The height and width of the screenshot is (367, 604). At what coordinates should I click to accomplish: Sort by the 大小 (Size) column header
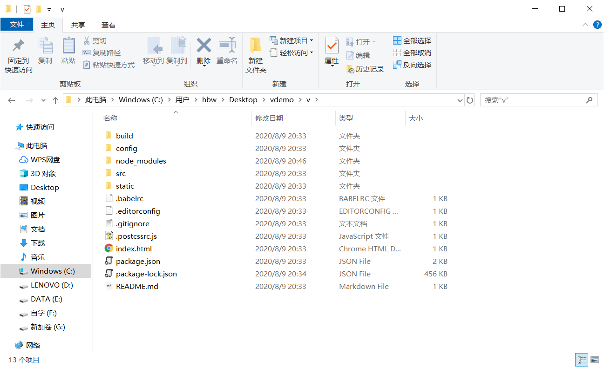[x=415, y=118]
